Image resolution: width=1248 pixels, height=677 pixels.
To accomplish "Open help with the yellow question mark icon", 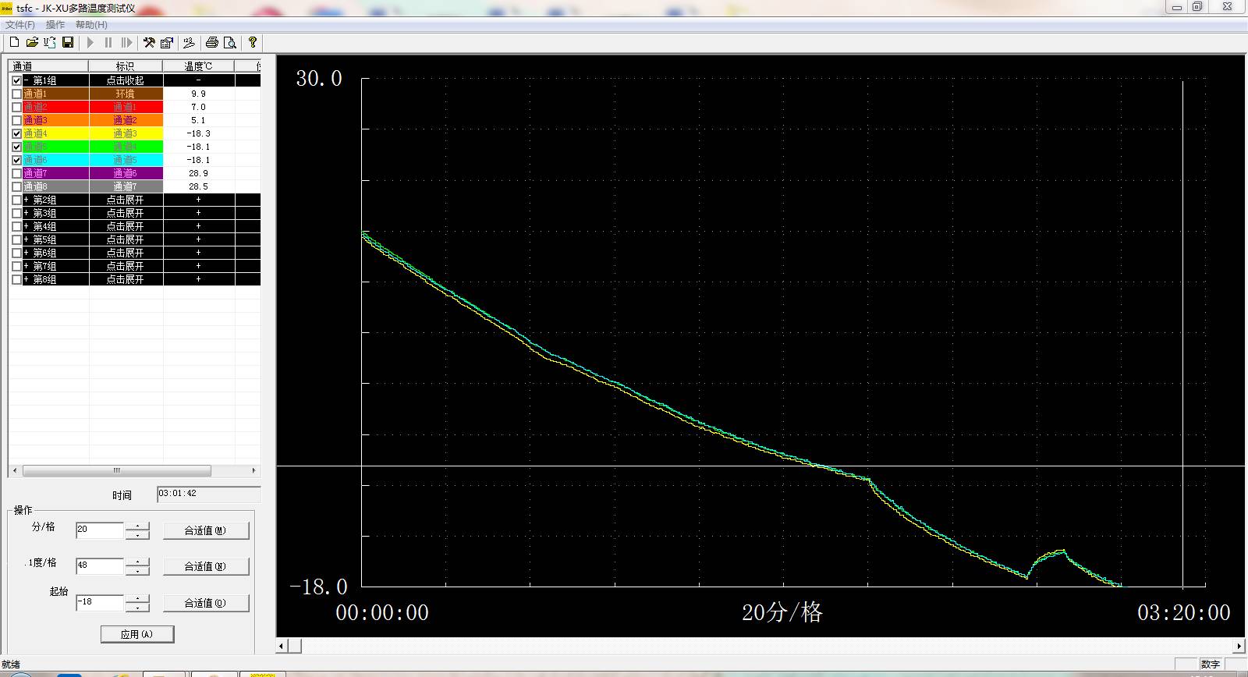I will tap(252, 43).
